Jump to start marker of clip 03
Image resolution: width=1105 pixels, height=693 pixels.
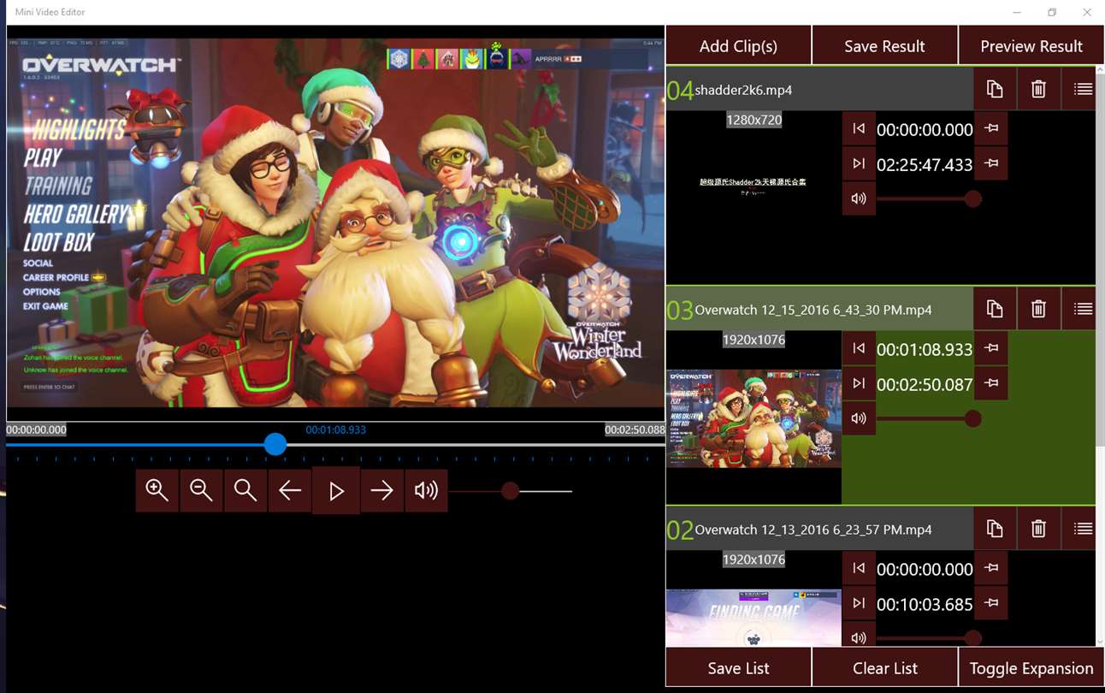859,348
